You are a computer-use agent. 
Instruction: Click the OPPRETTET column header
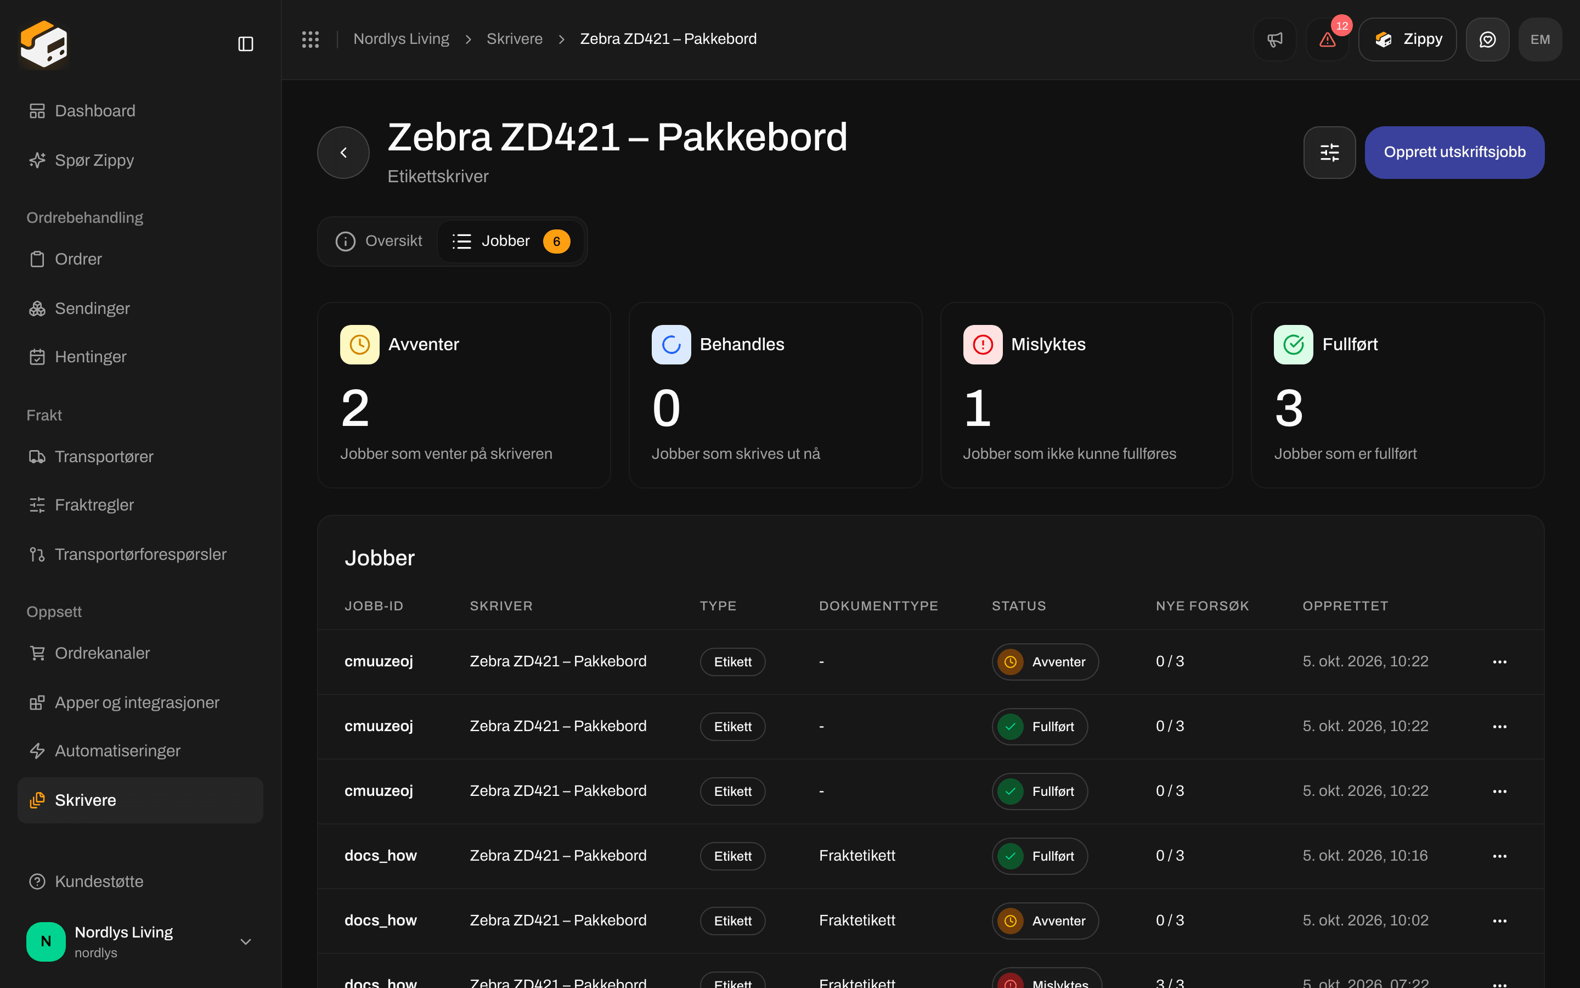[x=1346, y=606]
